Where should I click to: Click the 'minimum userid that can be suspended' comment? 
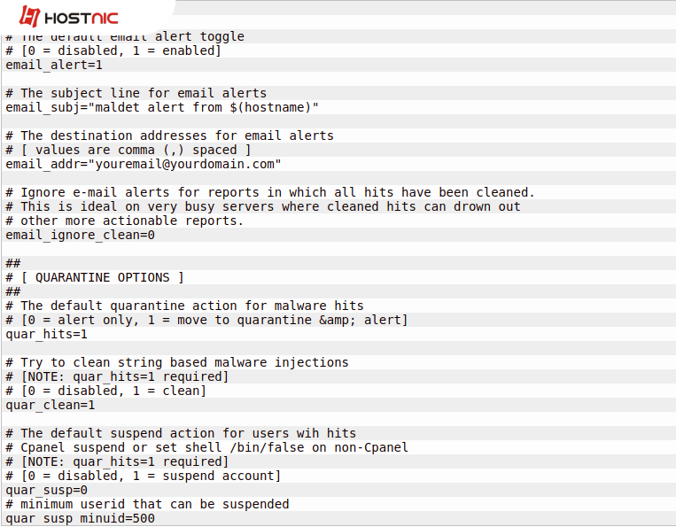(147, 504)
